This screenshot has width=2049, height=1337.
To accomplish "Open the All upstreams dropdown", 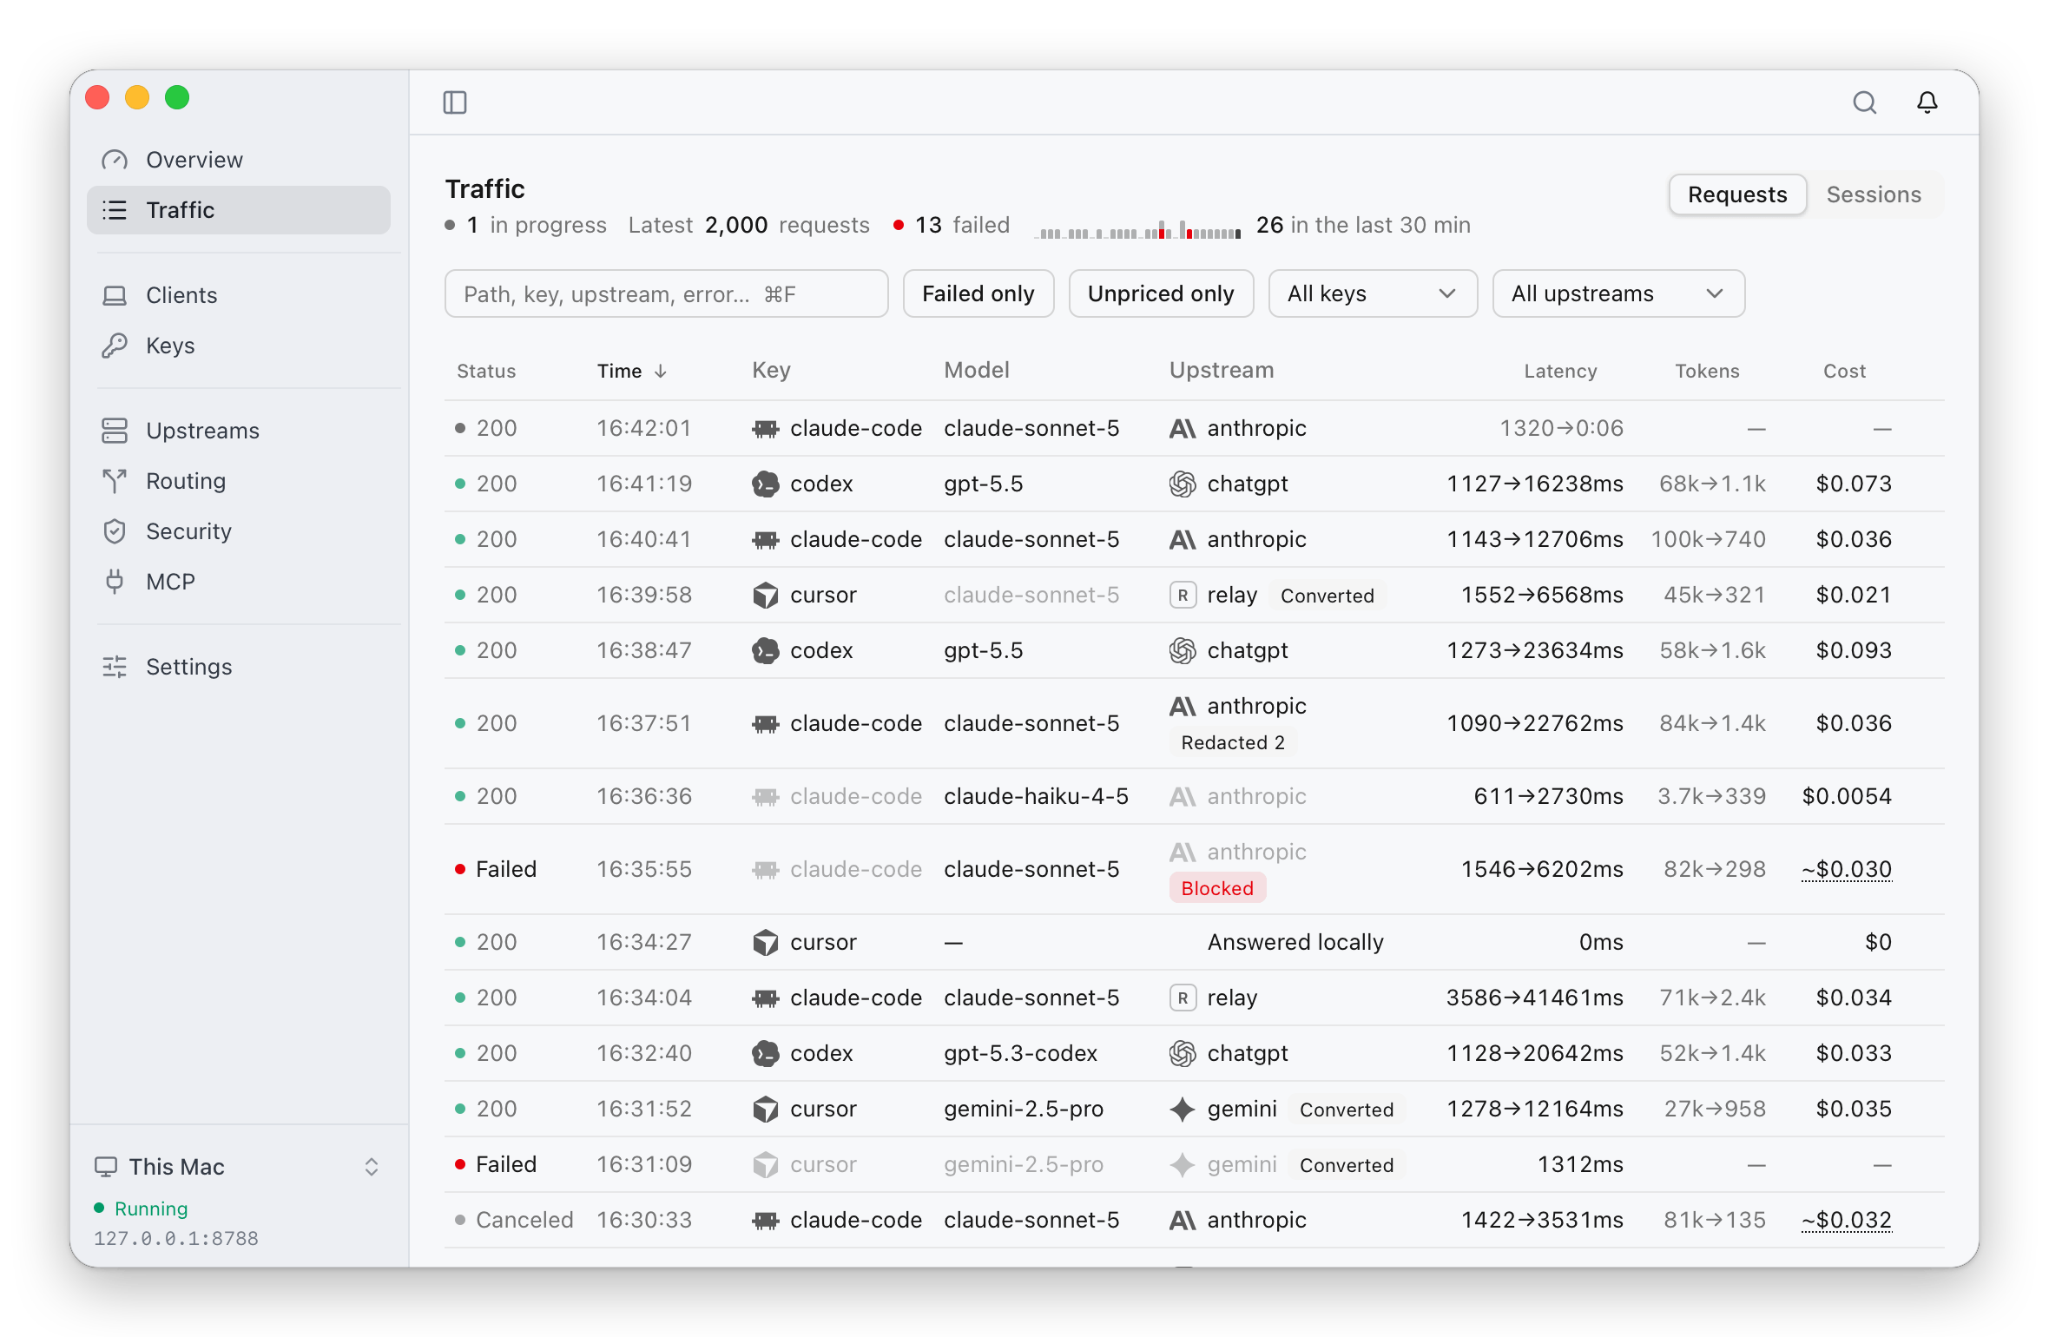I will click(x=1618, y=293).
